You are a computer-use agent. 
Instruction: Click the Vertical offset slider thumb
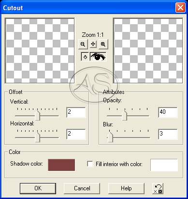(38, 115)
